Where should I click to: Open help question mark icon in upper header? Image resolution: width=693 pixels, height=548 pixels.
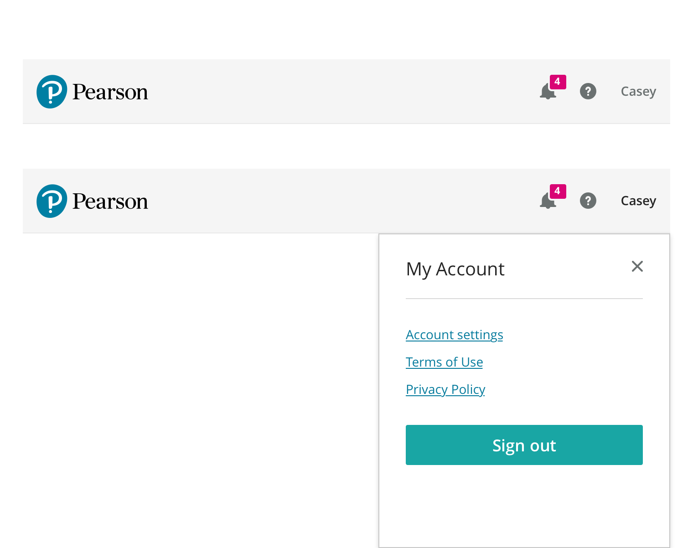pos(588,91)
